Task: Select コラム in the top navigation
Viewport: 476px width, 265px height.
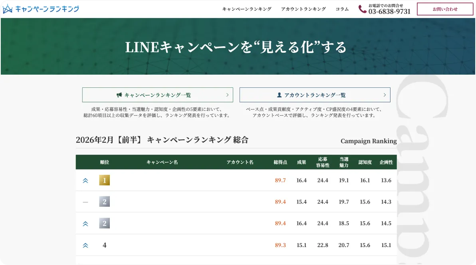Action: point(342,9)
